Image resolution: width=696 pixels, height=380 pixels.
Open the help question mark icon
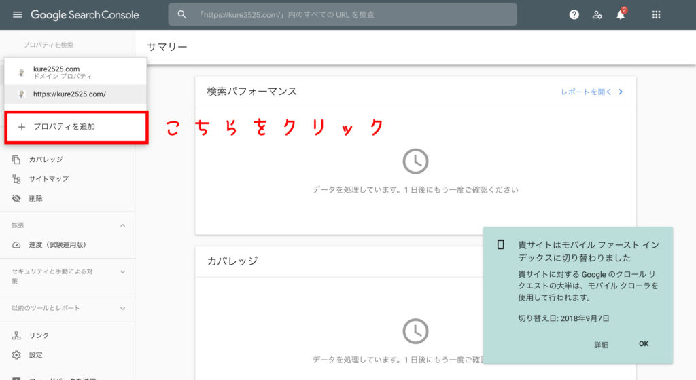(574, 15)
